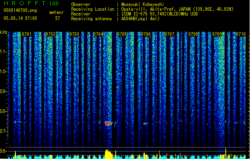Click the 0707 time marker
Image resolution: width=250 pixels, height=159 pixels.
click(x=169, y=34)
